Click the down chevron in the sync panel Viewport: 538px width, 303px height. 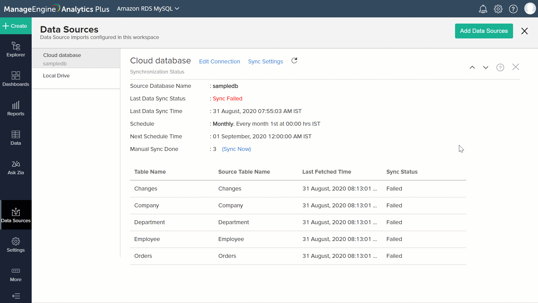point(486,67)
